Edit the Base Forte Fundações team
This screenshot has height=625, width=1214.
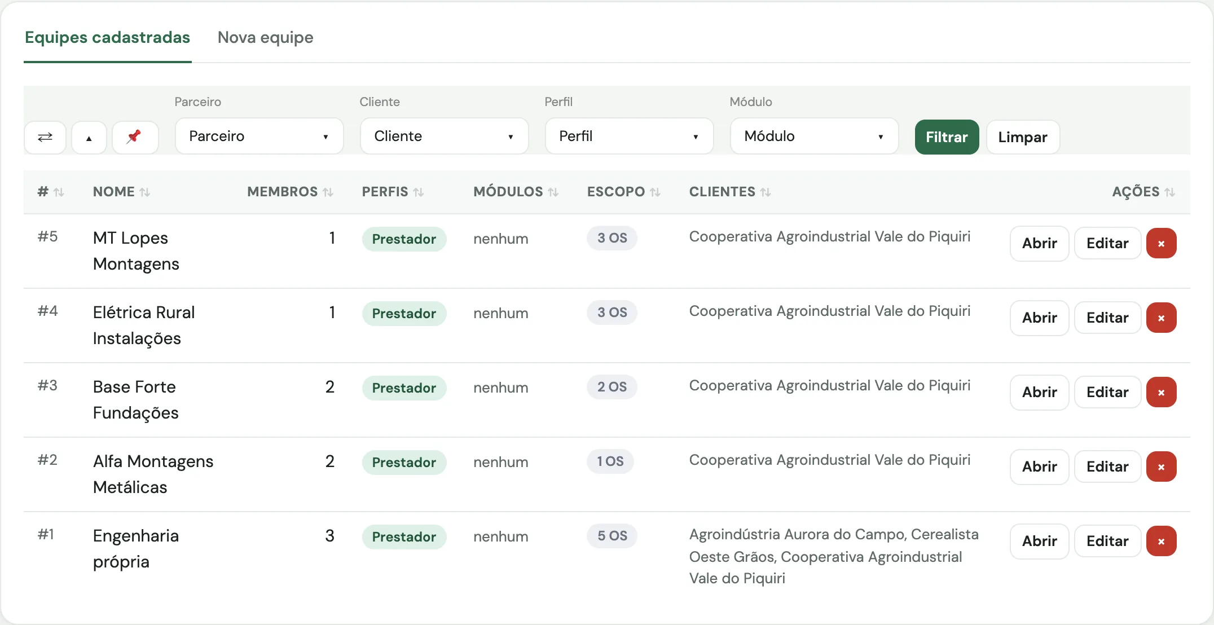pyautogui.click(x=1107, y=392)
